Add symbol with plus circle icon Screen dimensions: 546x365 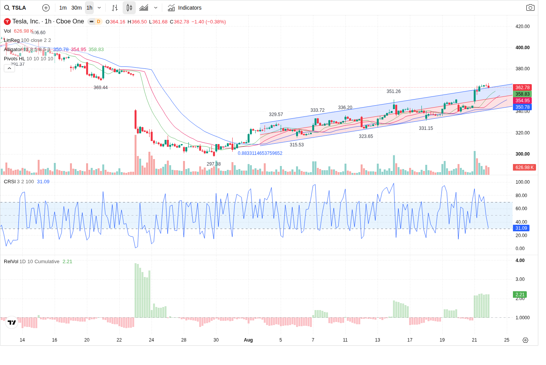click(46, 8)
